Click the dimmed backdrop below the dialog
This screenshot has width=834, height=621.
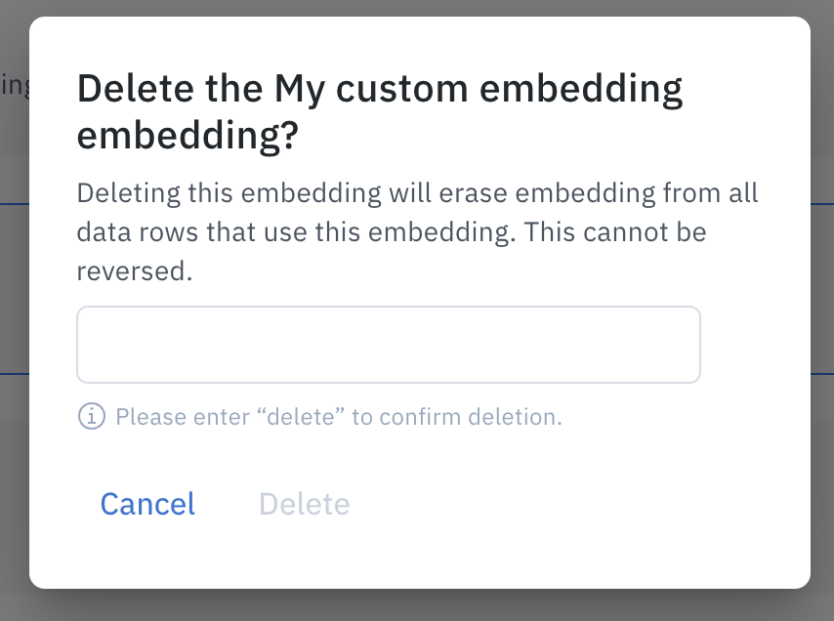[417, 605]
